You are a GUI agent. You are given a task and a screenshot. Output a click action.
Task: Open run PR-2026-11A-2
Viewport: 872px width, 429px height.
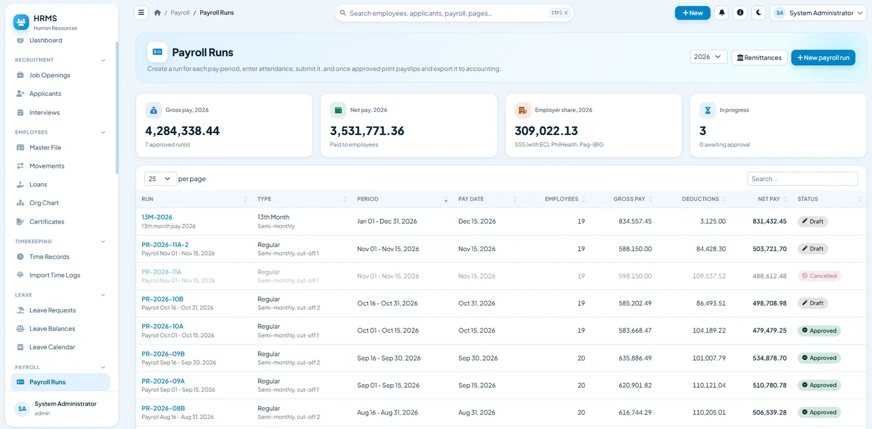165,244
